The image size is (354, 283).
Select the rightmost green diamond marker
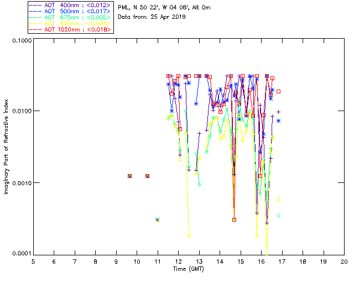click(x=279, y=216)
